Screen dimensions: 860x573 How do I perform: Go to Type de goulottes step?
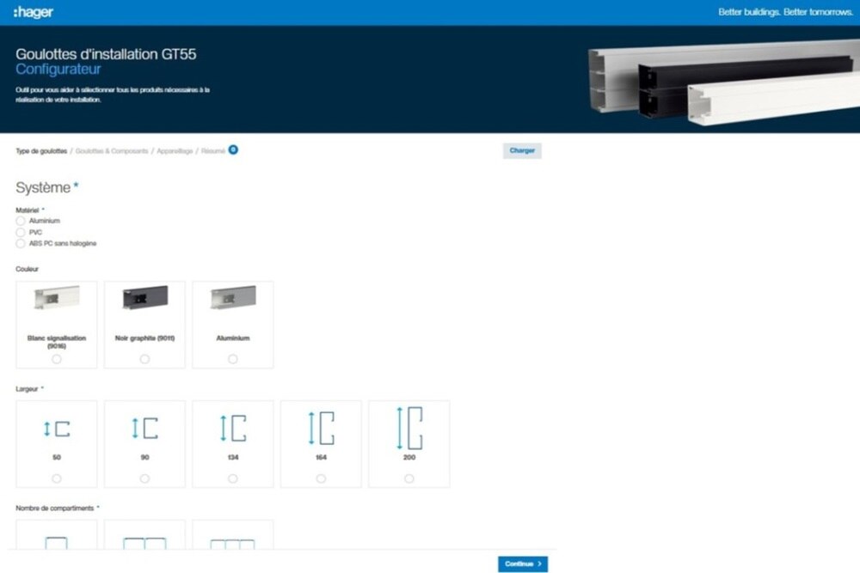coord(41,151)
